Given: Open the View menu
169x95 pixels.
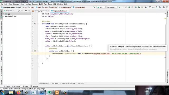Looking at the screenshot, I should coord(10,4).
